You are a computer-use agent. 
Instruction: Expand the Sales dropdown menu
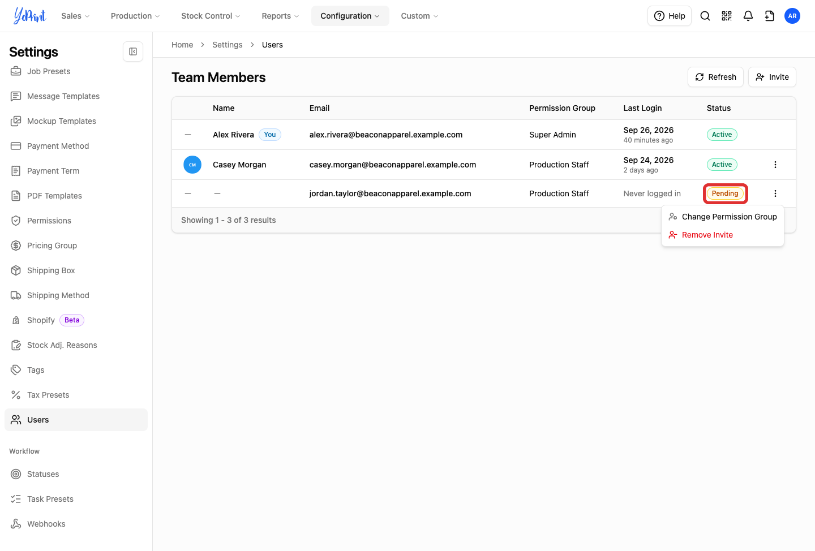tap(75, 16)
